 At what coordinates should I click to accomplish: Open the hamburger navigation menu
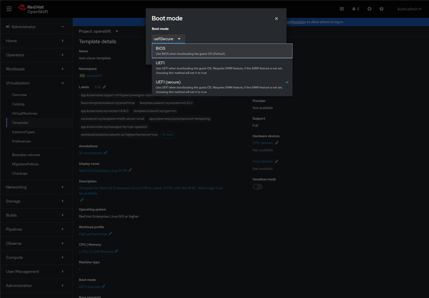coord(9,9)
